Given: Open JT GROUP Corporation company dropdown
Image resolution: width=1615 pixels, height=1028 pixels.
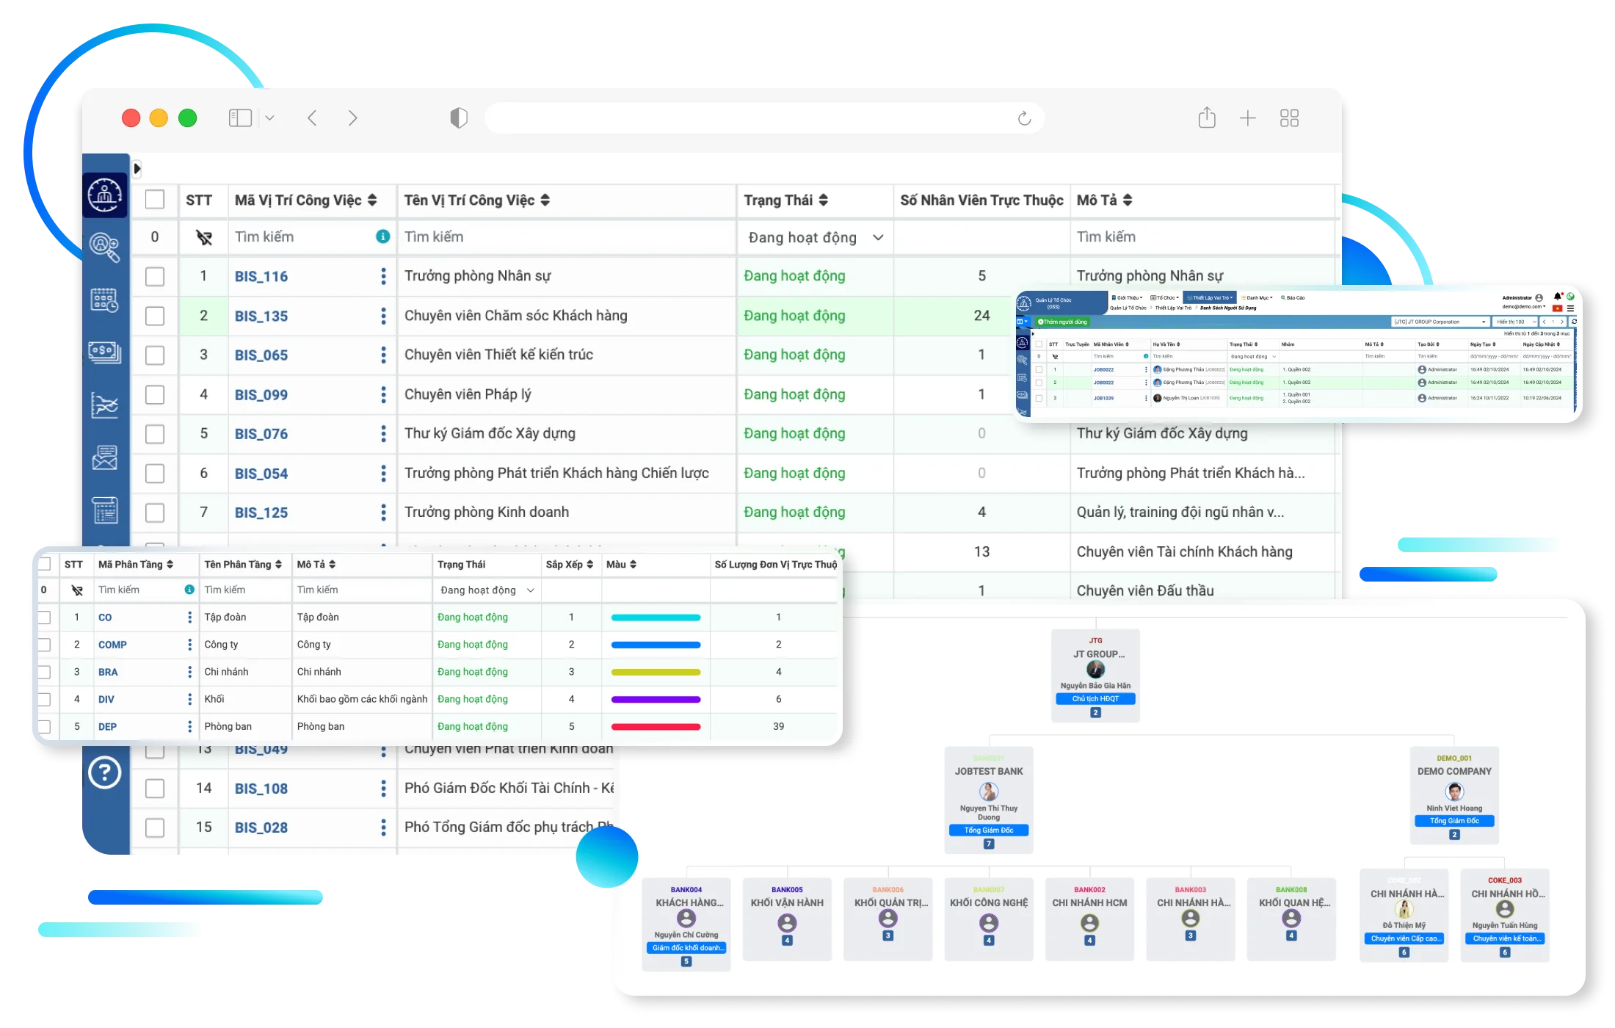Looking at the screenshot, I should pos(1440,322).
